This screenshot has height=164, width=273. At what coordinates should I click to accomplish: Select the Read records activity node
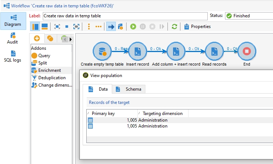tap(214, 51)
